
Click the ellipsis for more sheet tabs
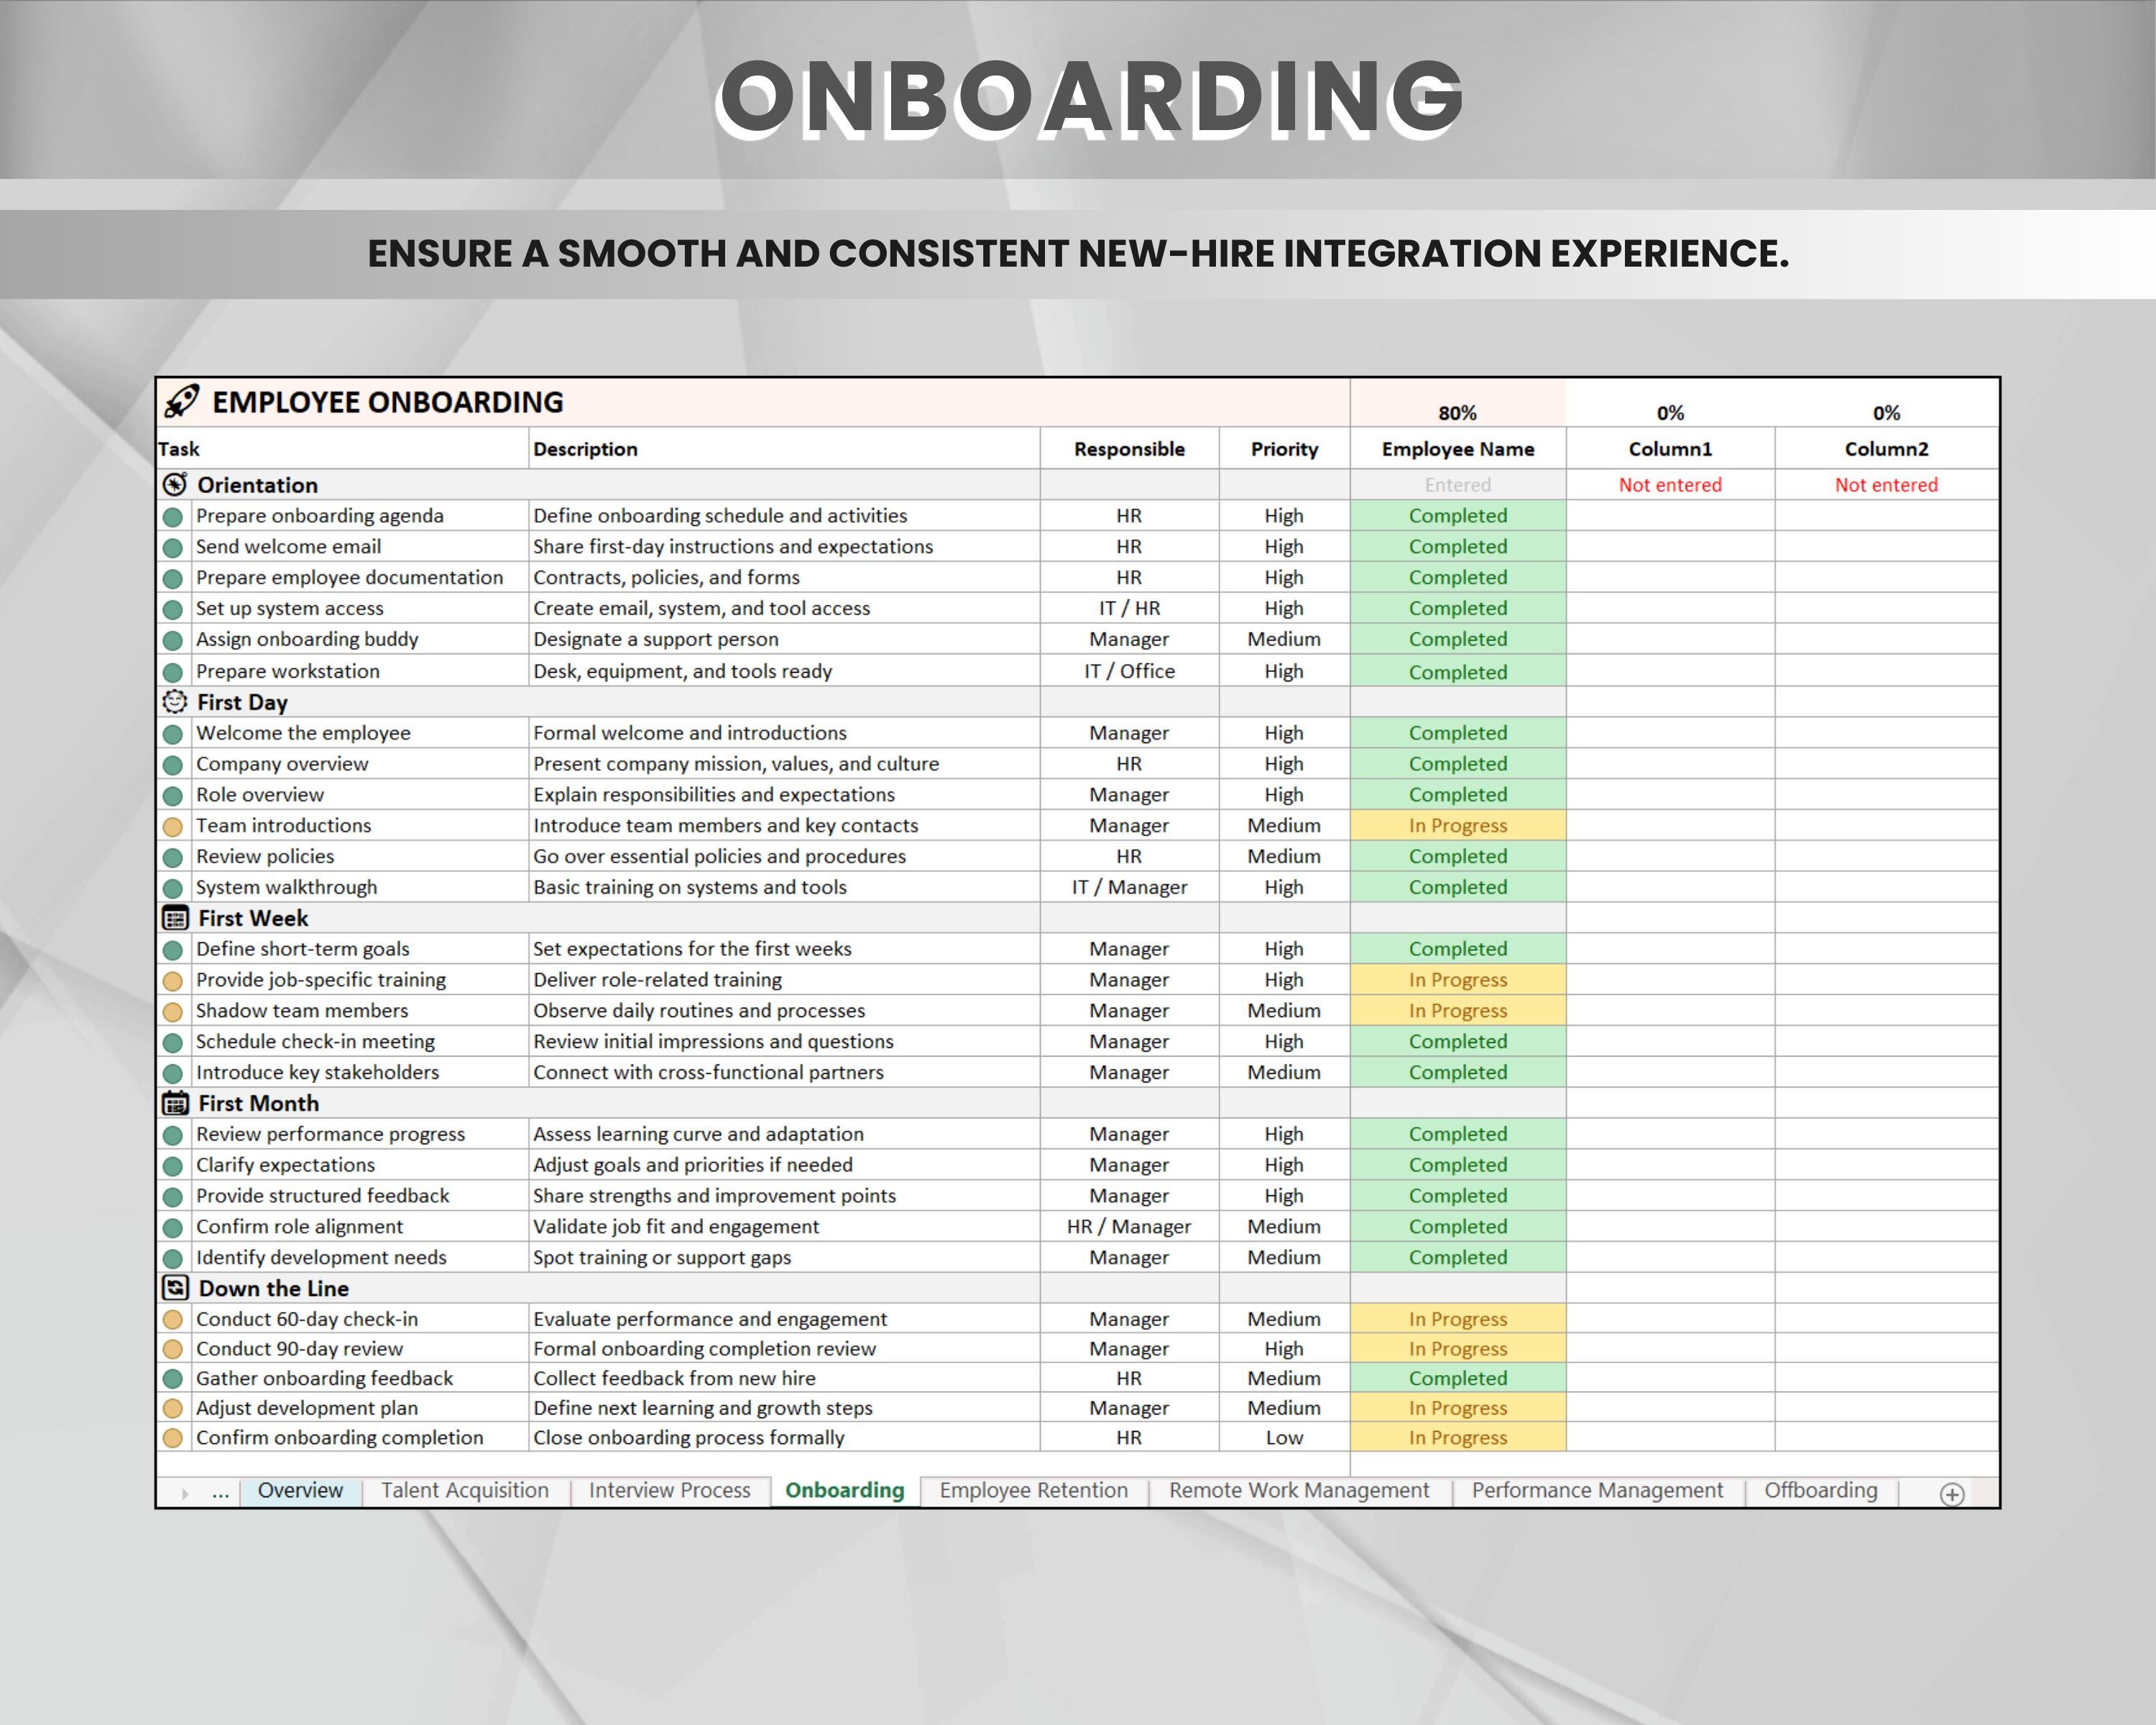(221, 1493)
